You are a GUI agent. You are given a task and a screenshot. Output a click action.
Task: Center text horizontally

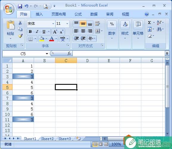point(83,31)
